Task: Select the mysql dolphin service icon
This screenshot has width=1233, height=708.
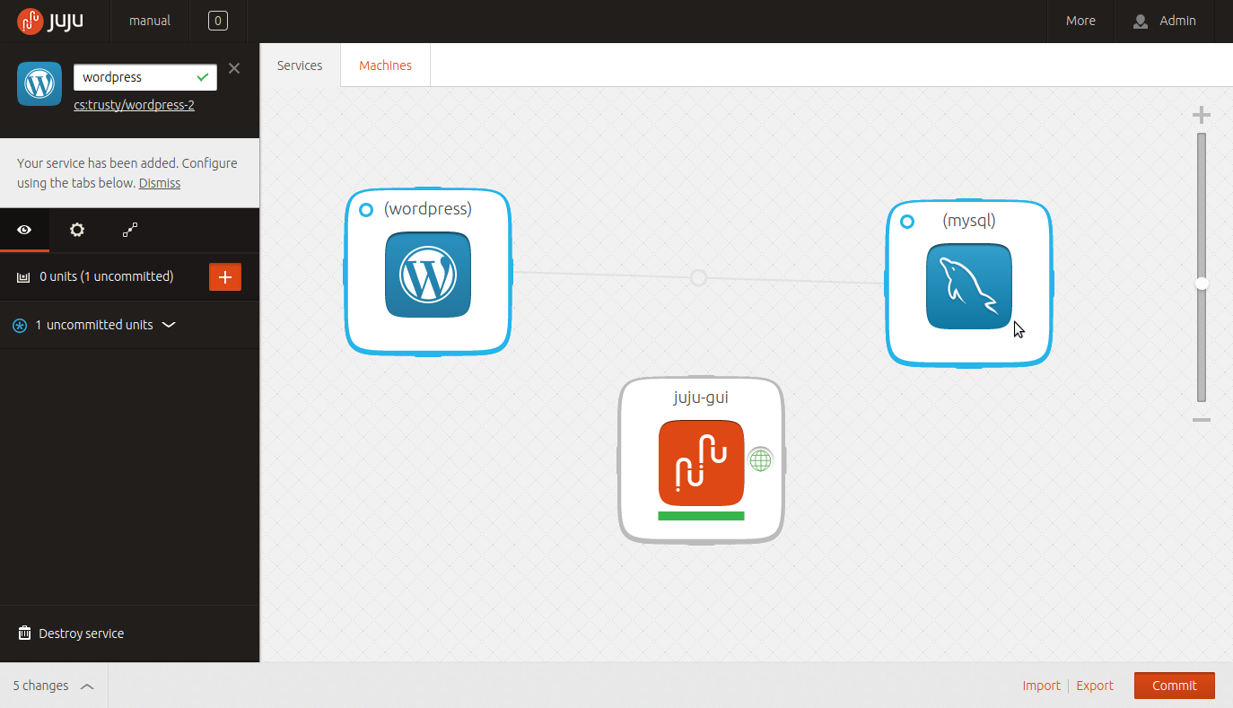Action: [x=969, y=286]
